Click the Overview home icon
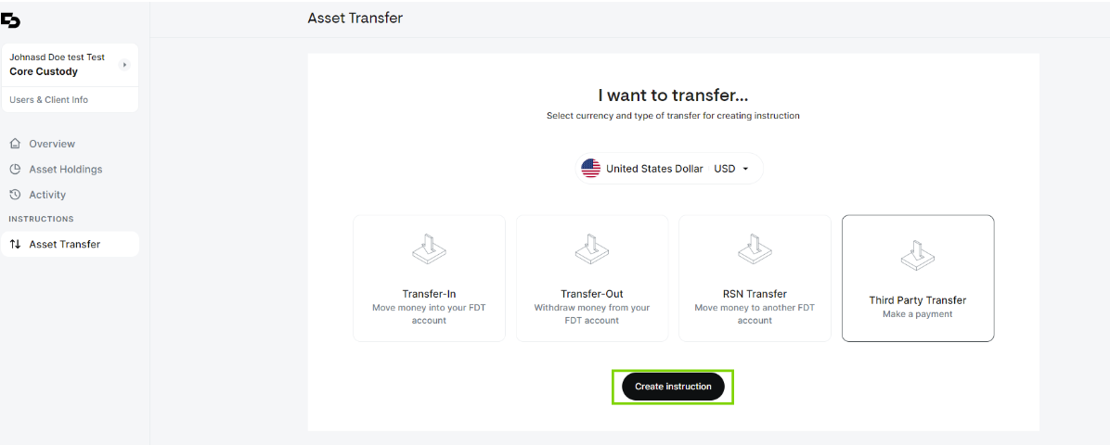1110x445 pixels. [x=15, y=144]
